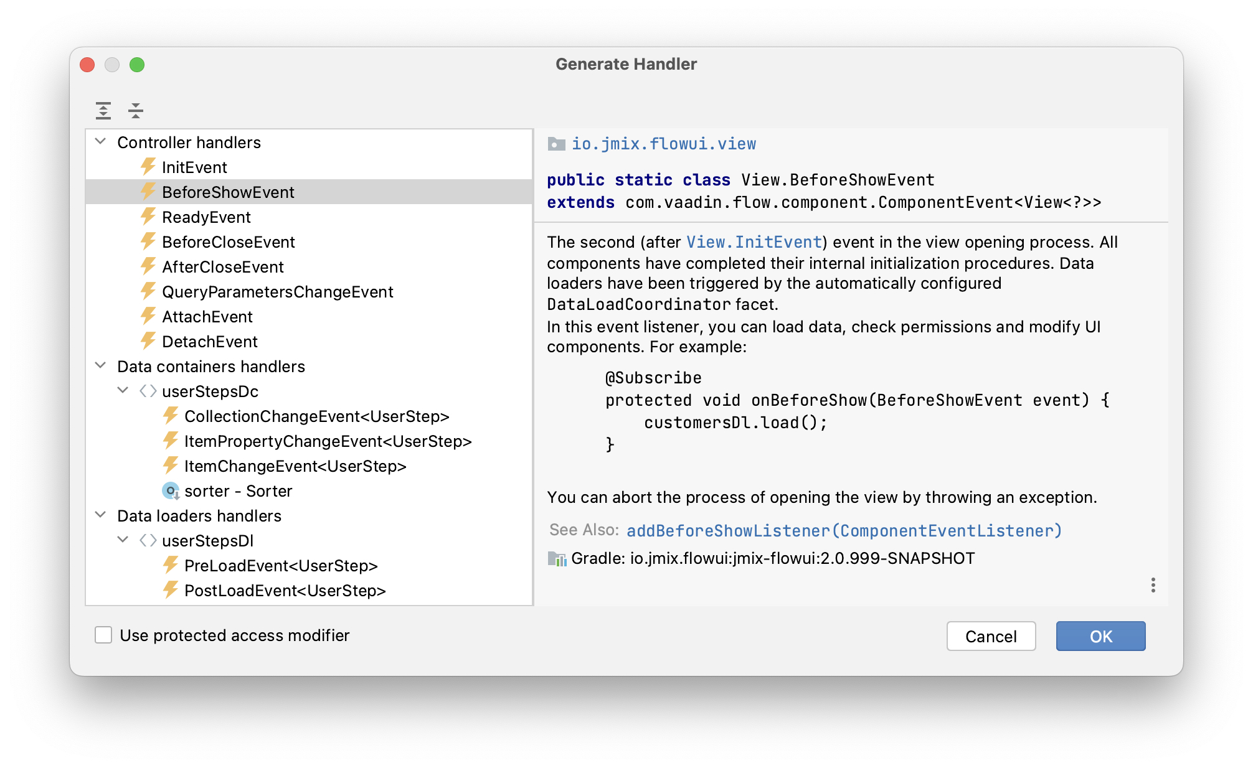This screenshot has height=768, width=1253.
Task: Enable Use protected access modifier checkbox
Action: point(103,635)
